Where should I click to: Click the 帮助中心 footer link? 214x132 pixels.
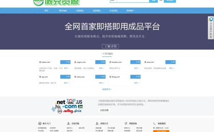[127, 128]
